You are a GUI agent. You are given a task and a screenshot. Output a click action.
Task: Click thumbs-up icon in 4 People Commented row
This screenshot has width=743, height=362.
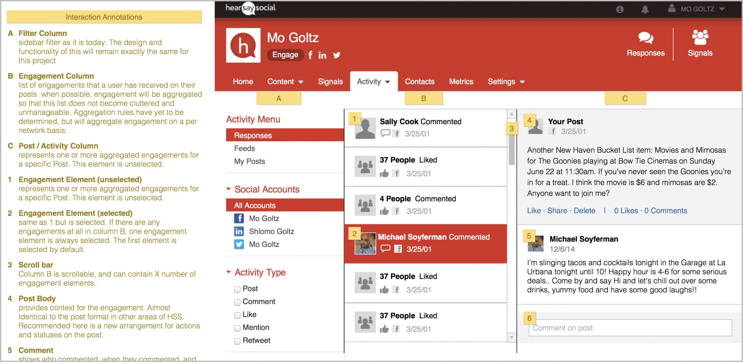(x=384, y=211)
